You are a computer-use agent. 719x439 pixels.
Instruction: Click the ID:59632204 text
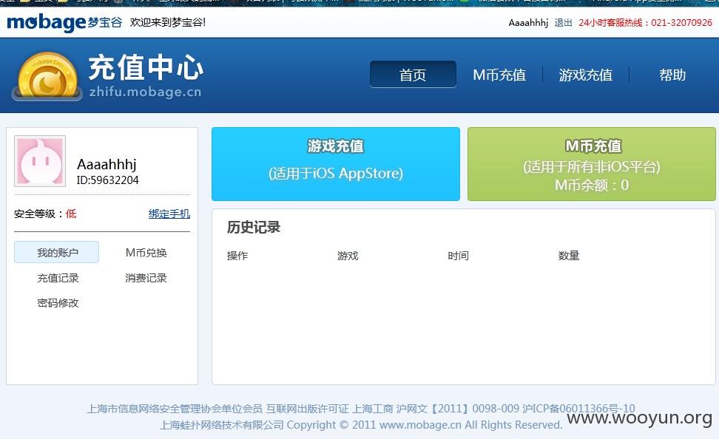click(107, 180)
